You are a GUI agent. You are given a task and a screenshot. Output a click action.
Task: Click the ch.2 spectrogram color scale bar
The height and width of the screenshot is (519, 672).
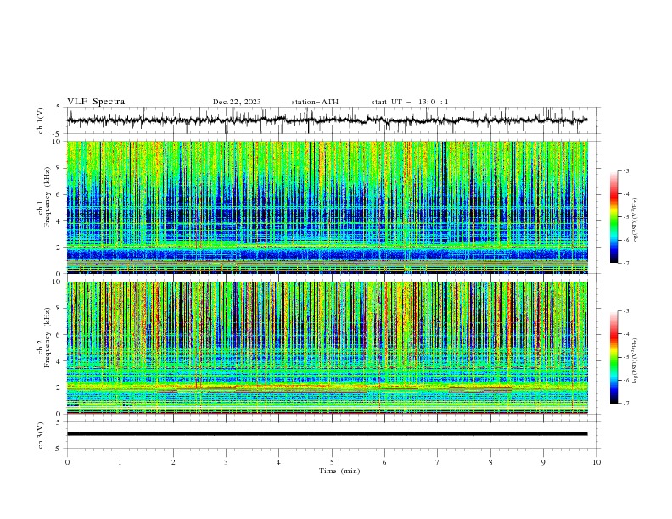tap(613, 357)
